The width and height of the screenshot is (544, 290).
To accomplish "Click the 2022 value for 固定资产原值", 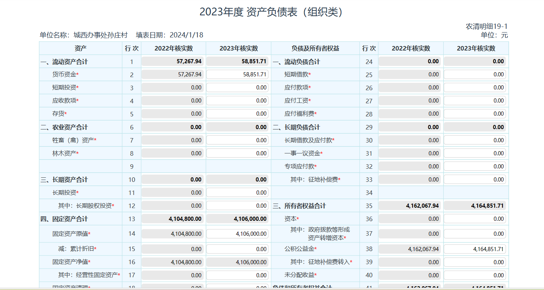I will click(x=172, y=233).
